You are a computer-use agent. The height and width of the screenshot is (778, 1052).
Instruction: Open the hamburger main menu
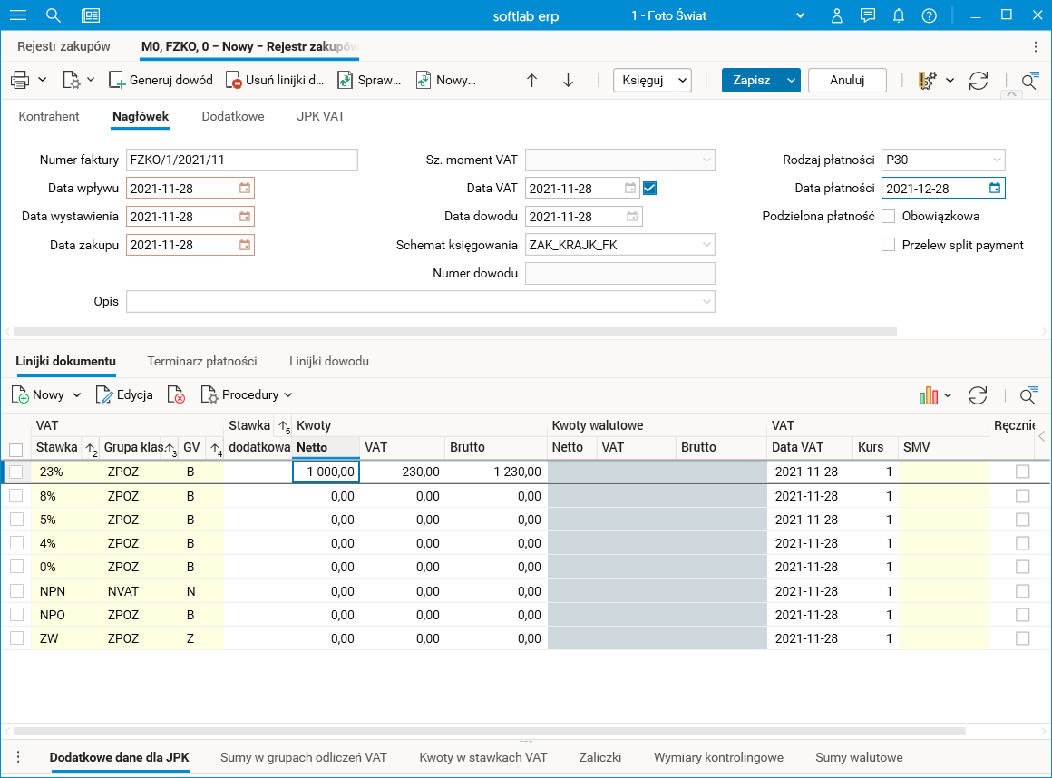click(18, 15)
